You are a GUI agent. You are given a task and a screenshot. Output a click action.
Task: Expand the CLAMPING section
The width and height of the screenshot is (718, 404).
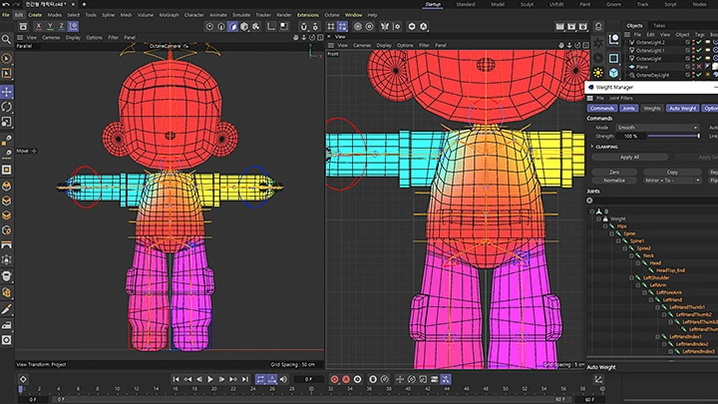click(x=592, y=147)
